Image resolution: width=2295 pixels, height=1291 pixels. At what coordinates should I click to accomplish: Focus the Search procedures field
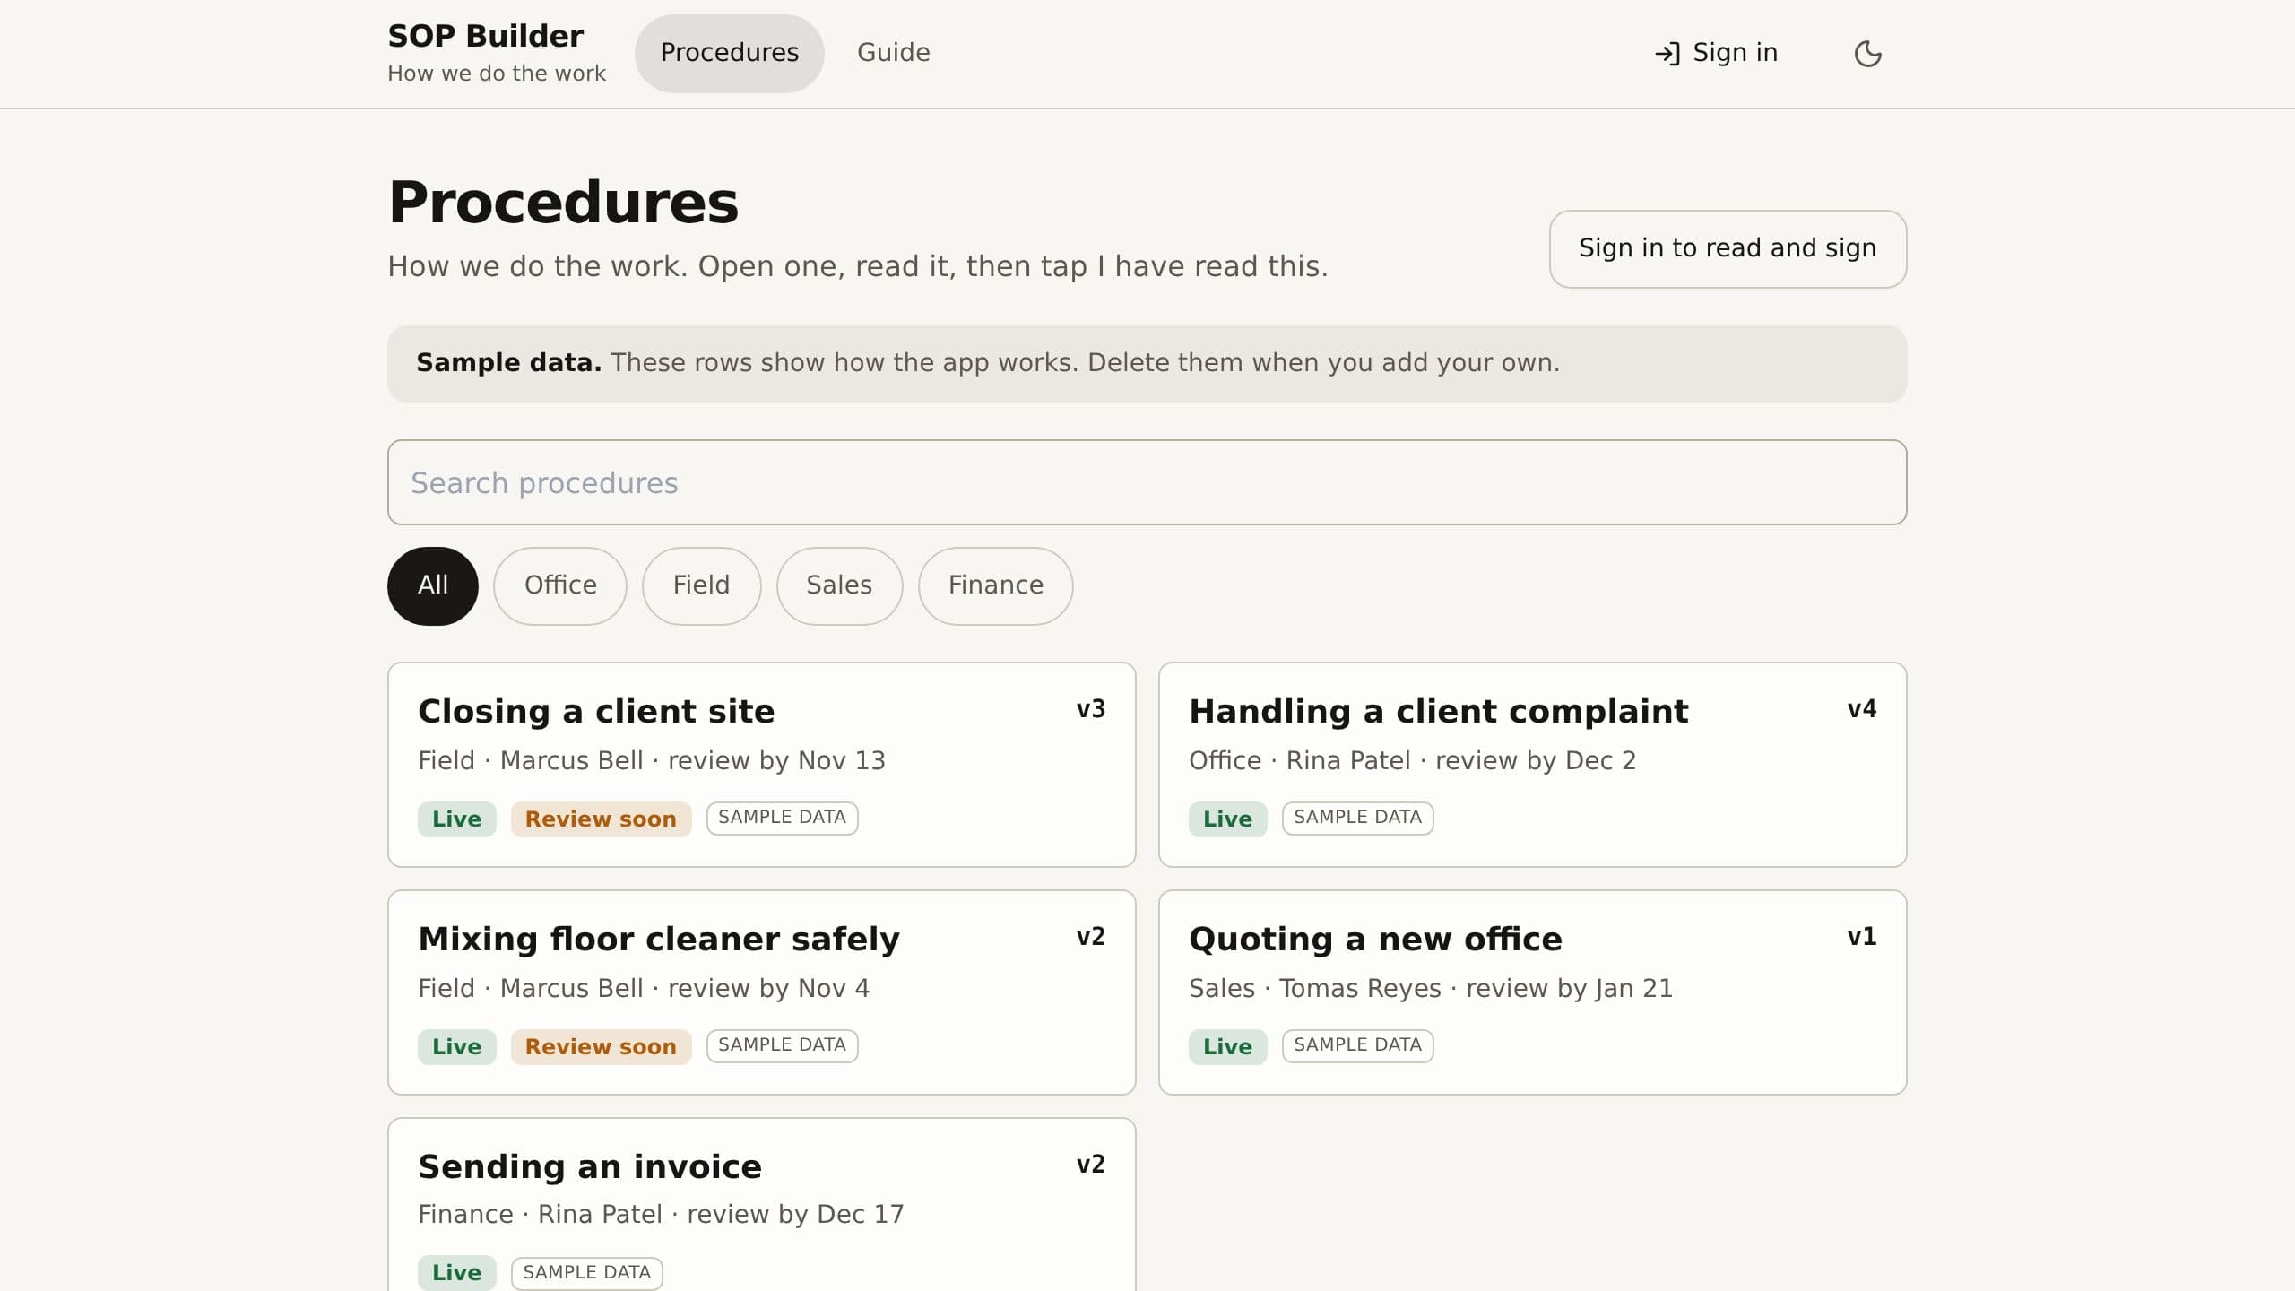point(1147,482)
